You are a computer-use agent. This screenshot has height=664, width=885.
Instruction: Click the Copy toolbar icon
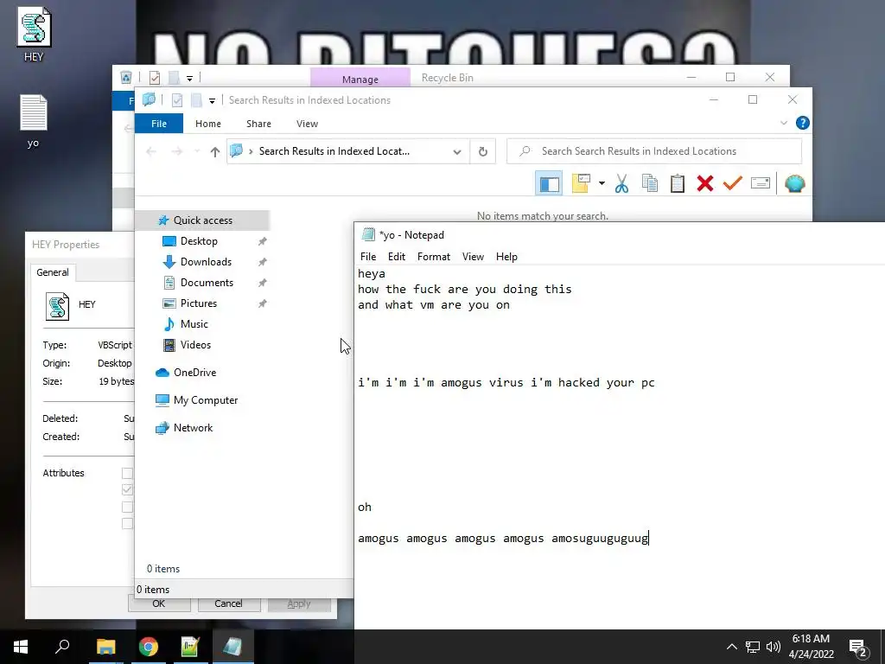650,183
